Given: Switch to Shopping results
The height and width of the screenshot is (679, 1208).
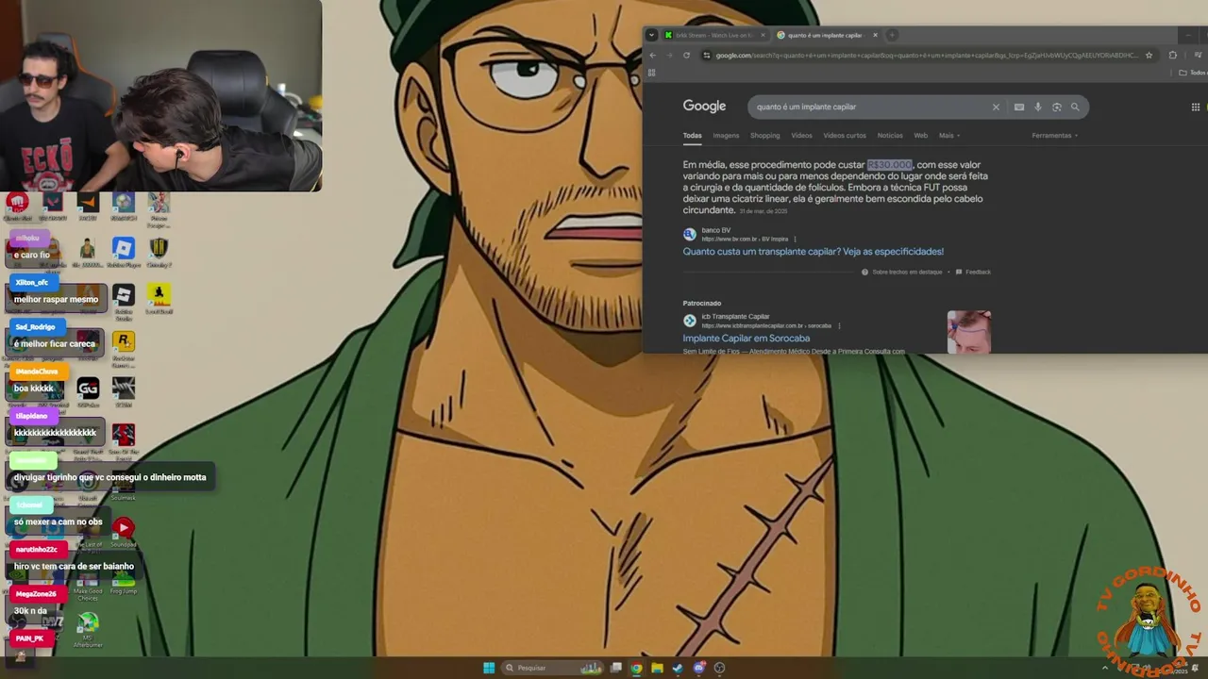Looking at the screenshot, I should pos(764,136).
